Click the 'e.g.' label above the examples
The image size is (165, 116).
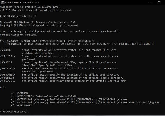pyautogui.click(x=3, y=87)
